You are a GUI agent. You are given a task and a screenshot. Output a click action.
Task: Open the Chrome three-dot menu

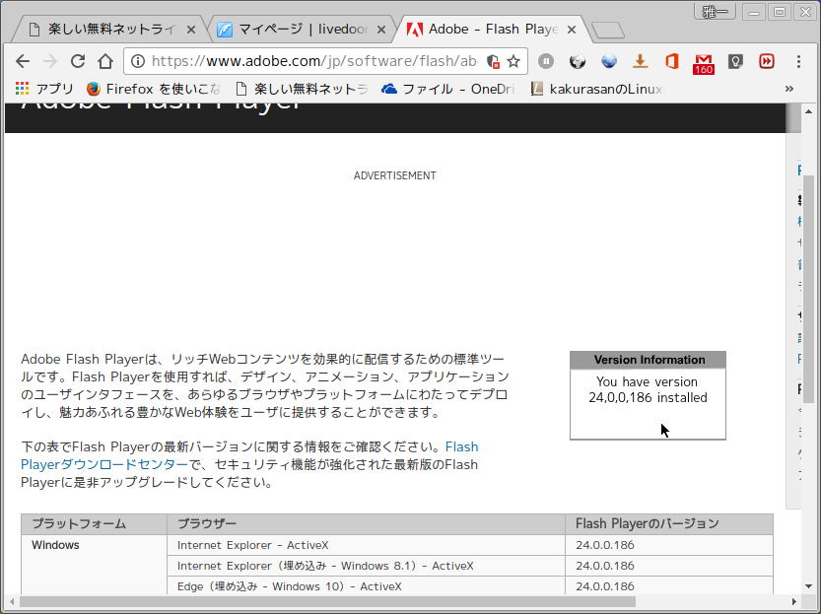click(x=798, y=61)
